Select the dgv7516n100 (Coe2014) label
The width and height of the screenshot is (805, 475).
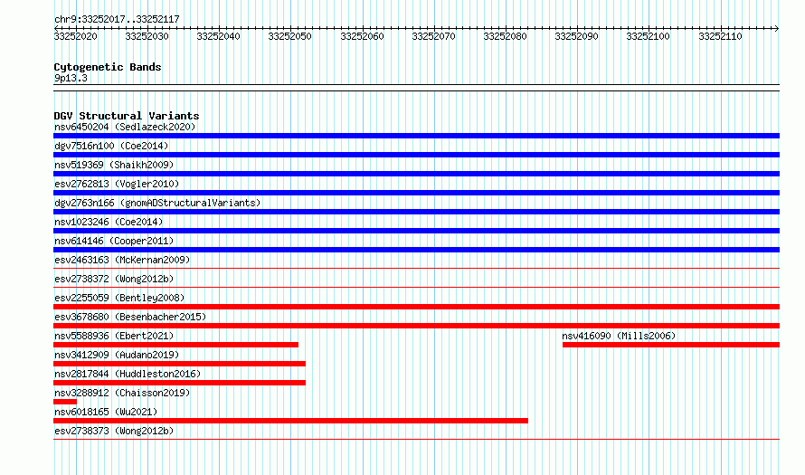coord(111,146)
